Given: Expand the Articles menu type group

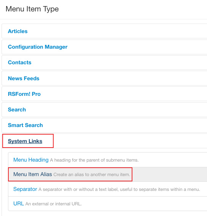Looking at the screenshot, I should click(x=18, y=31).
